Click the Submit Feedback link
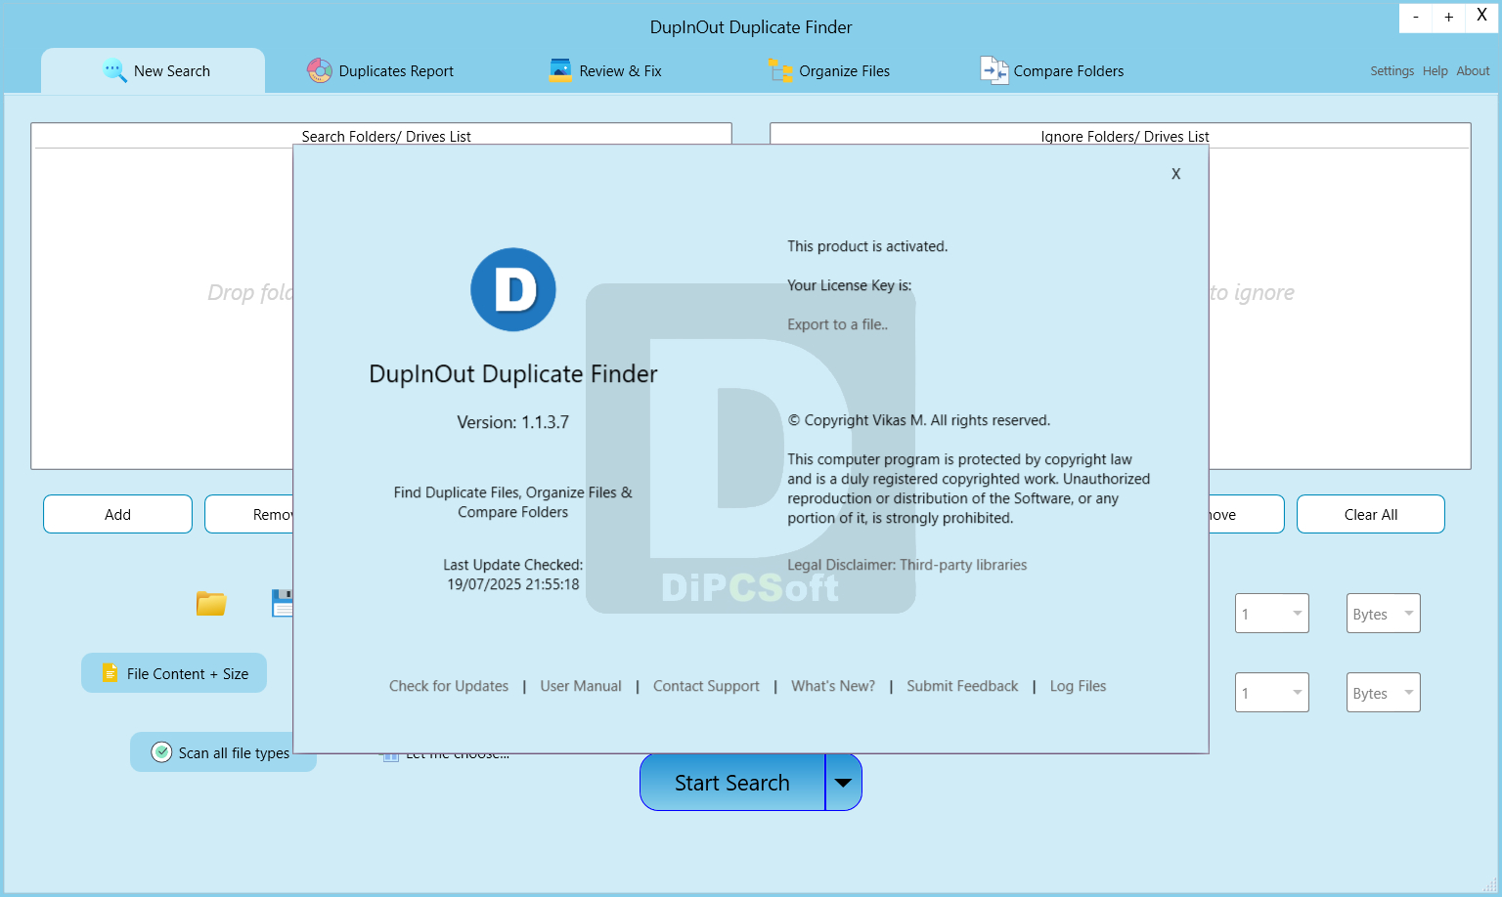 (x=962, y=686)
